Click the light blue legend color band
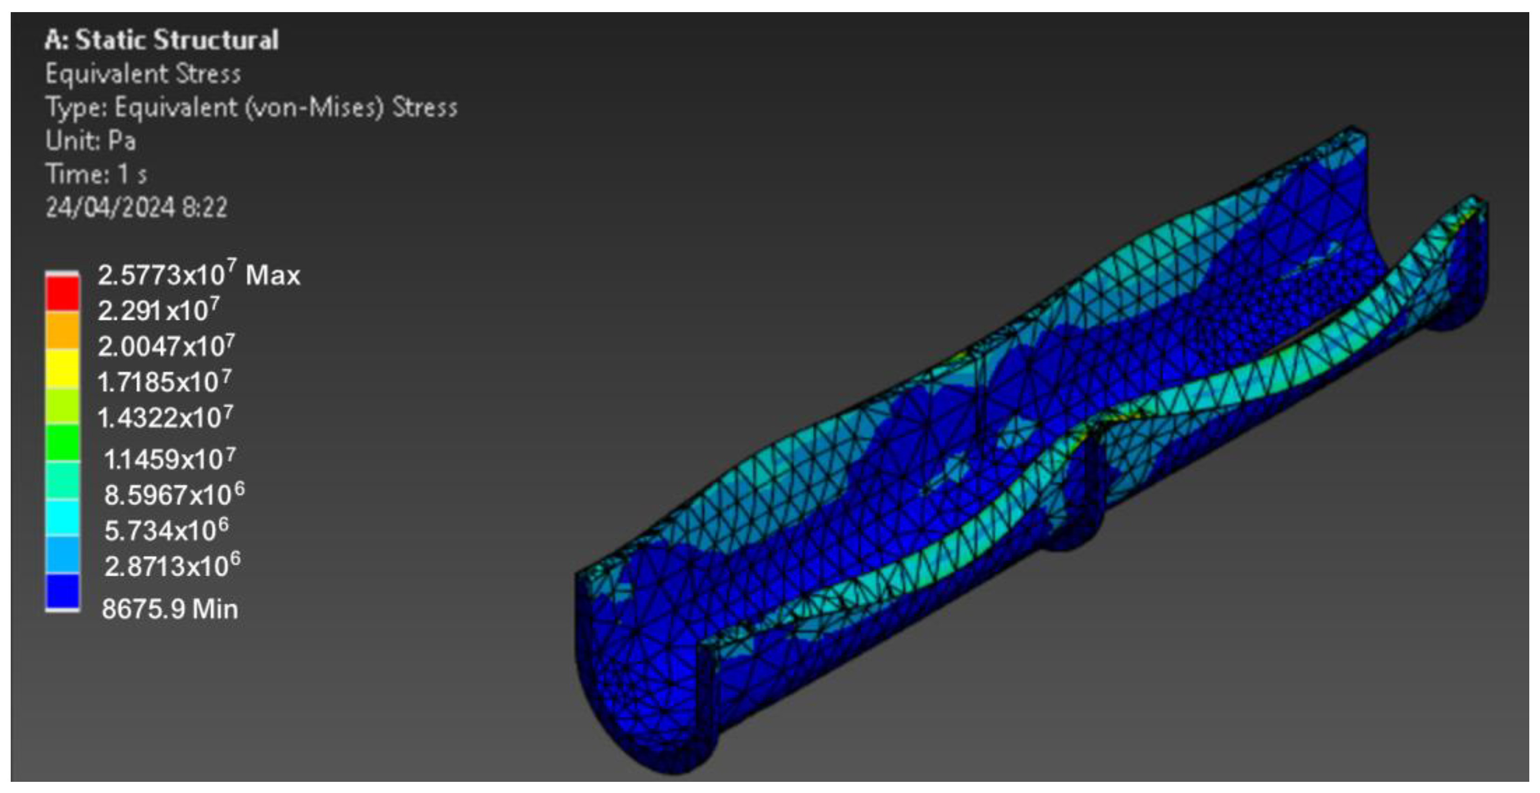Viewport: 1540px width, 793px height. point(62,555)
